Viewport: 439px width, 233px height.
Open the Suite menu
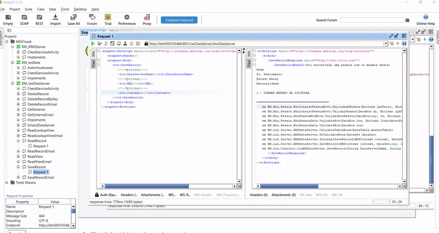29,9
